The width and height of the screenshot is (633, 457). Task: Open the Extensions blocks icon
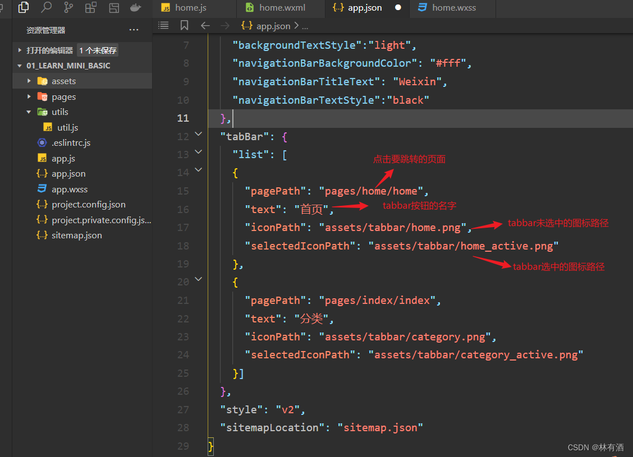coord(91,7)
